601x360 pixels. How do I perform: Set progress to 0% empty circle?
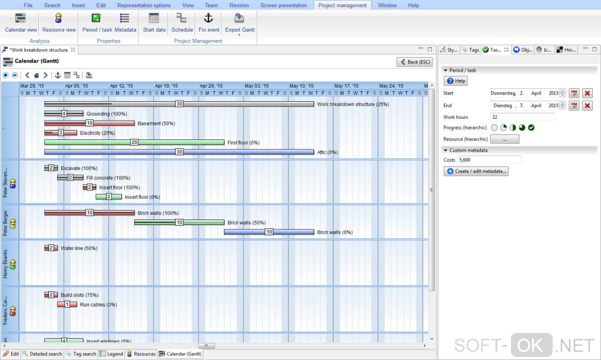[x=494, y=128]
